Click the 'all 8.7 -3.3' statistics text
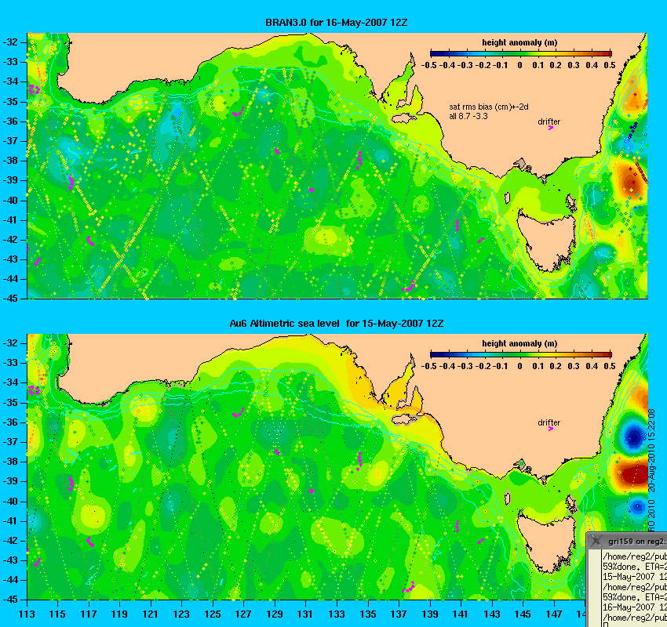The width and height of the screenshot is (667, 627). [468, 116]
